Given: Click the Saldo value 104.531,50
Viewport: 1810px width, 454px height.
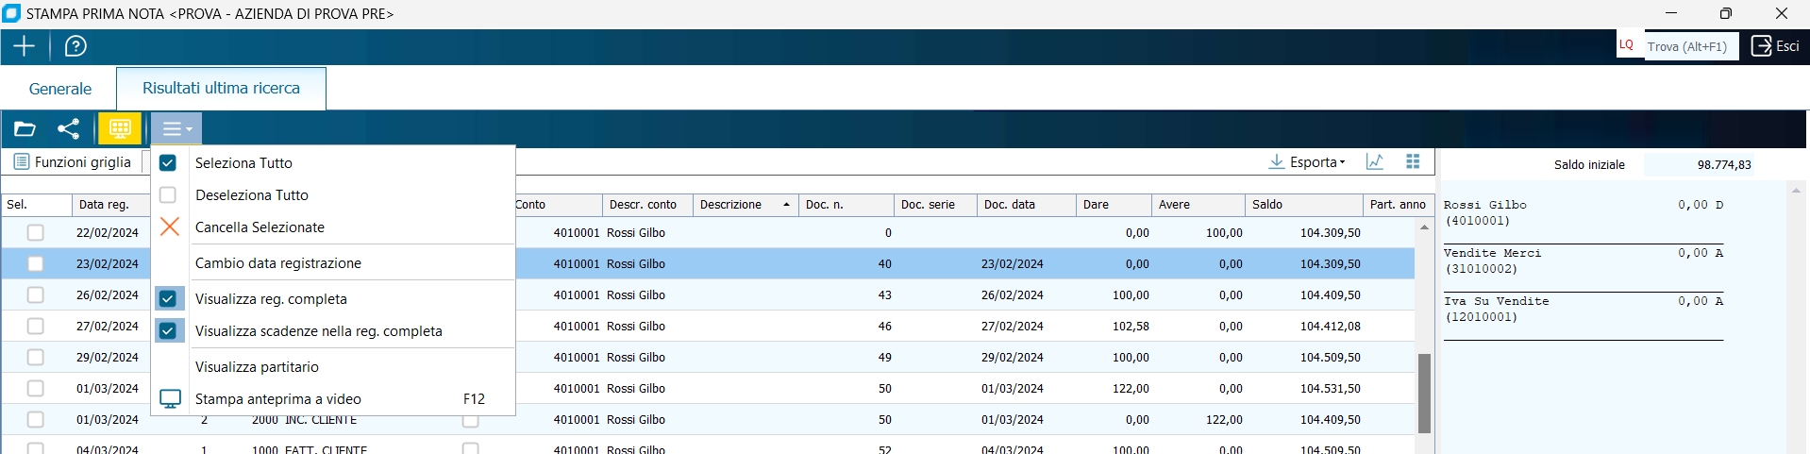Looking at the screenshot, I should click(x=1331, y=388).
